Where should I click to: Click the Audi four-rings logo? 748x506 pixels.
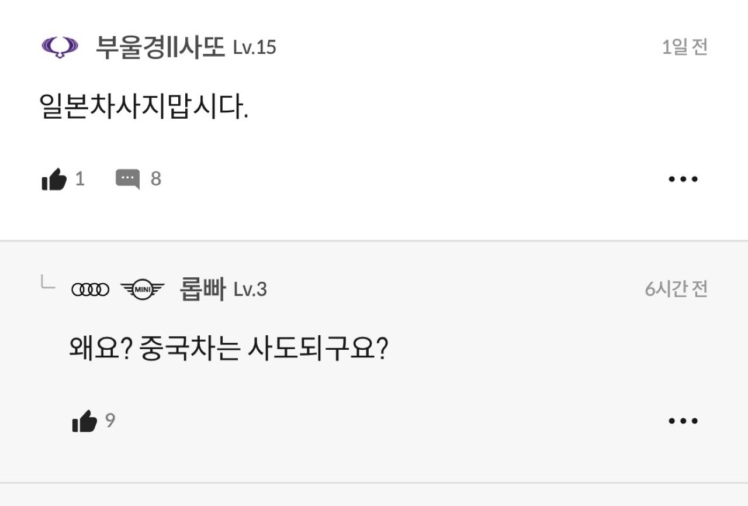[x=91, y=290]
